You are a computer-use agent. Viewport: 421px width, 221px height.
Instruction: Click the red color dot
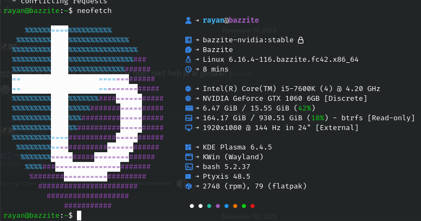point(252,206)
